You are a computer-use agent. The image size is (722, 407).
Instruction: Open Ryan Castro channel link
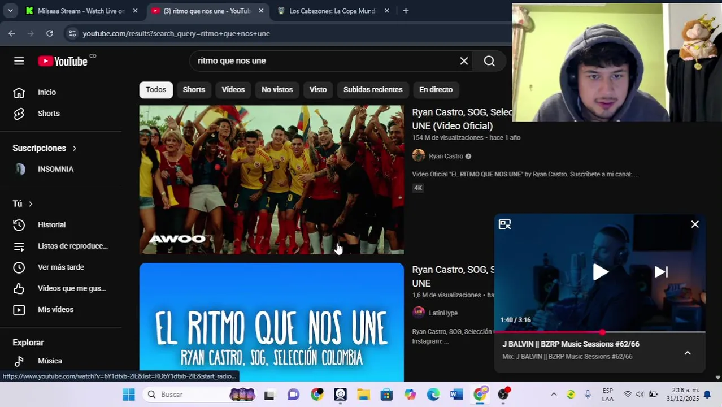(446, 156)
